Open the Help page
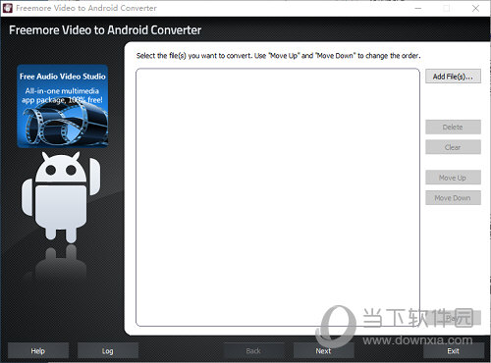Screen dimensions: 491x363 (x=38, y=351)
